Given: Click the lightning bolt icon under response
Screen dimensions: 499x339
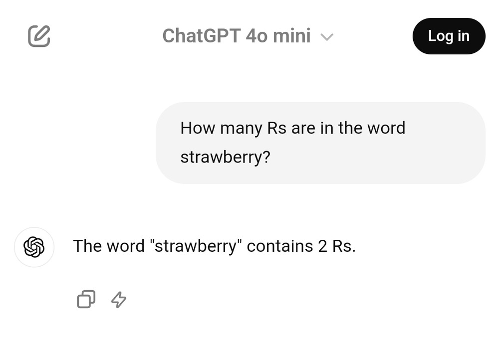Looking at the screenshot, I should (118, 300).
